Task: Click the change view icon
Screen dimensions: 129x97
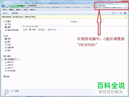Action: point(114,13)
